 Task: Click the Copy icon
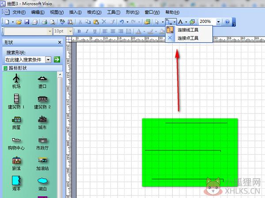coord(88,22)
